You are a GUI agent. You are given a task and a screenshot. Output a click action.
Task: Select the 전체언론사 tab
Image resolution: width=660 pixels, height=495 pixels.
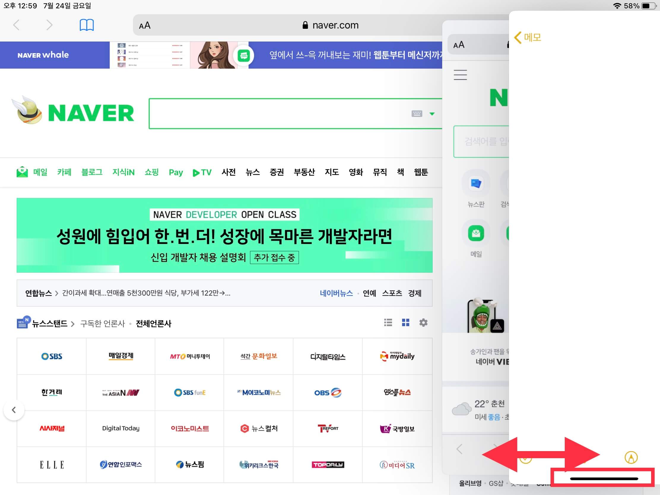(x=153, y=324)
